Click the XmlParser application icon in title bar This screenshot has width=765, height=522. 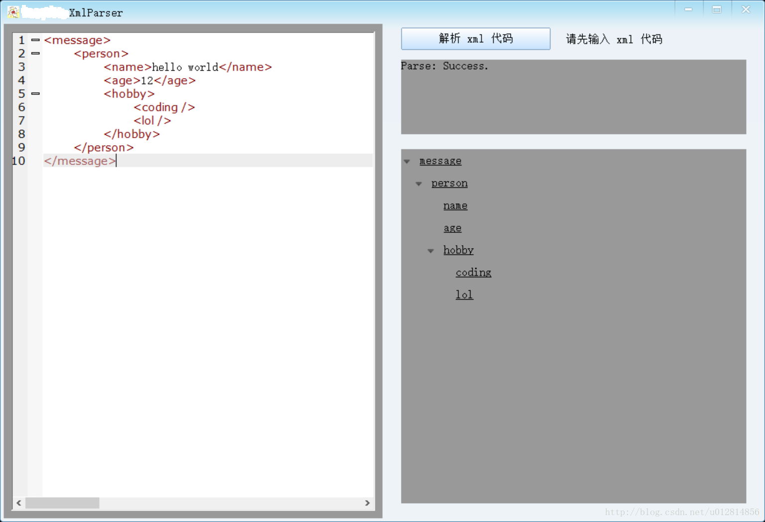point(13,12)
